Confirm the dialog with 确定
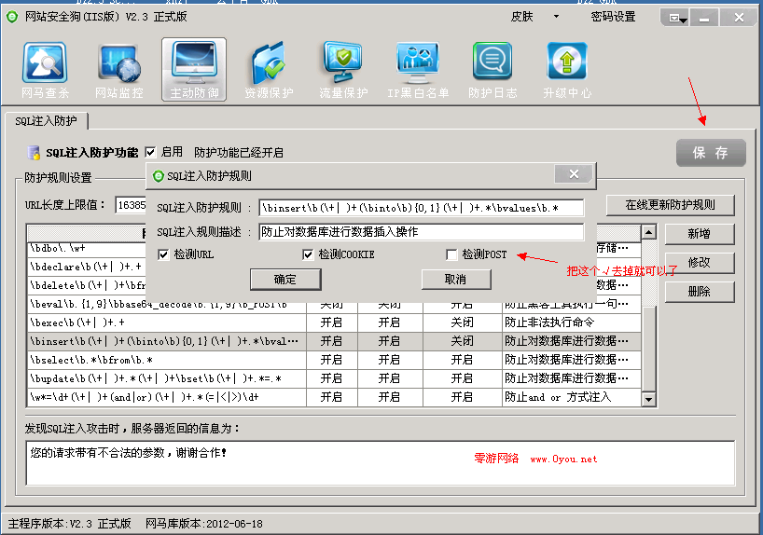This screenshot has width=763, height=535. click(285, 280)
